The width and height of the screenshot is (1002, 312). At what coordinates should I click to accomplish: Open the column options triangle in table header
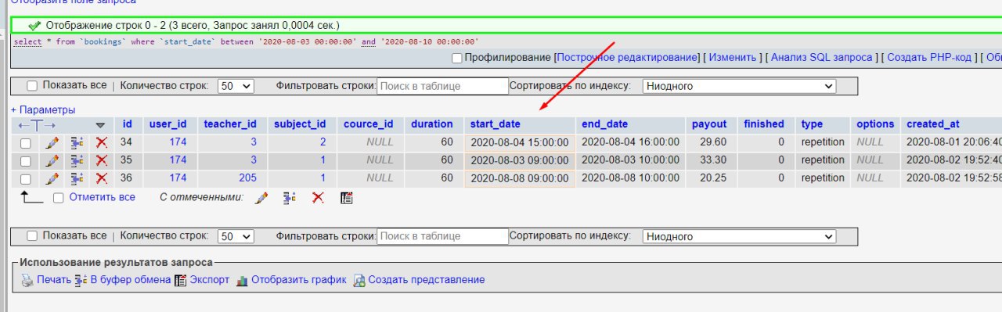[100, 125]
